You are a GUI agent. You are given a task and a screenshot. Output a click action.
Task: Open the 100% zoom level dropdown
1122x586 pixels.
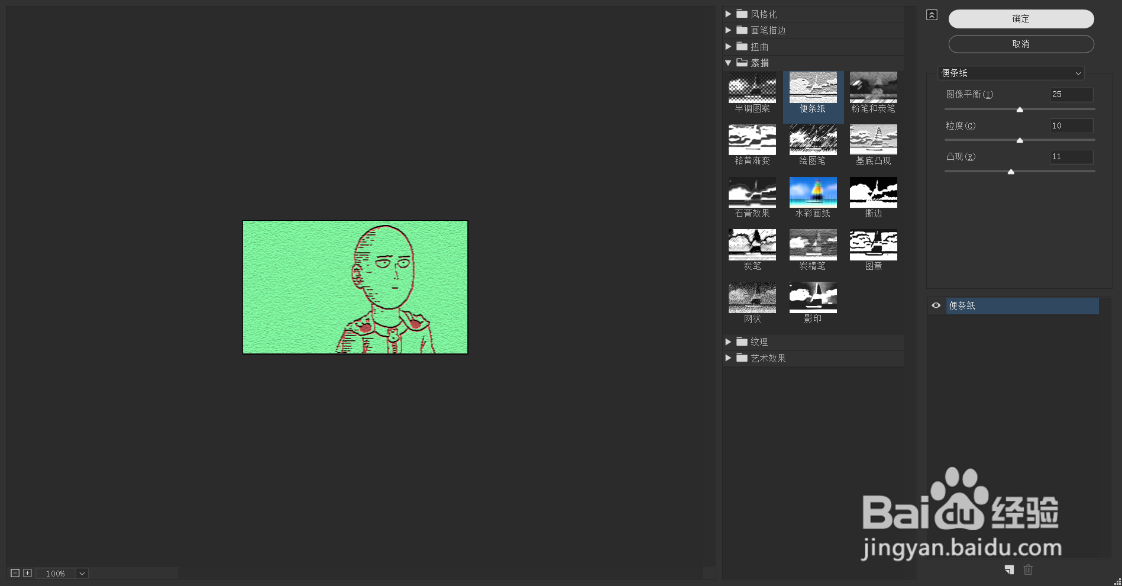click(x=82, y=573)
